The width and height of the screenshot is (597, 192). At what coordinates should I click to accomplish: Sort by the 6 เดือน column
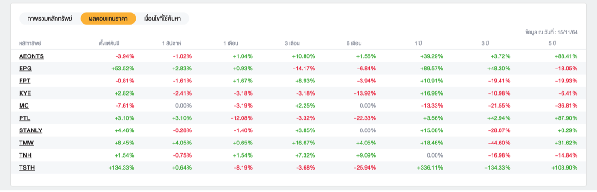tap(354, 43)
